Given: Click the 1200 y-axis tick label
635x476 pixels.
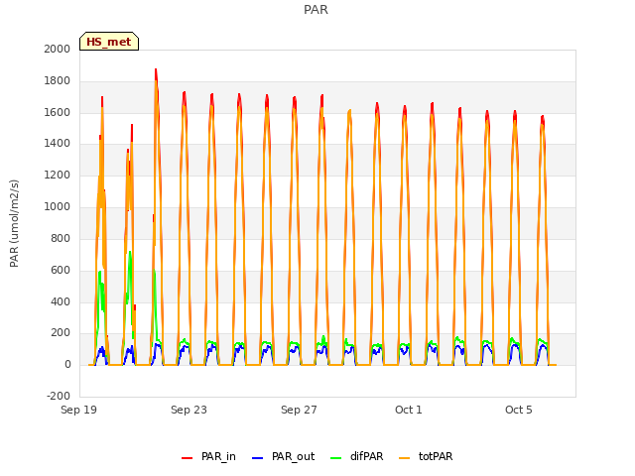Looking at the screenshot, I should (x=58, y=175).
